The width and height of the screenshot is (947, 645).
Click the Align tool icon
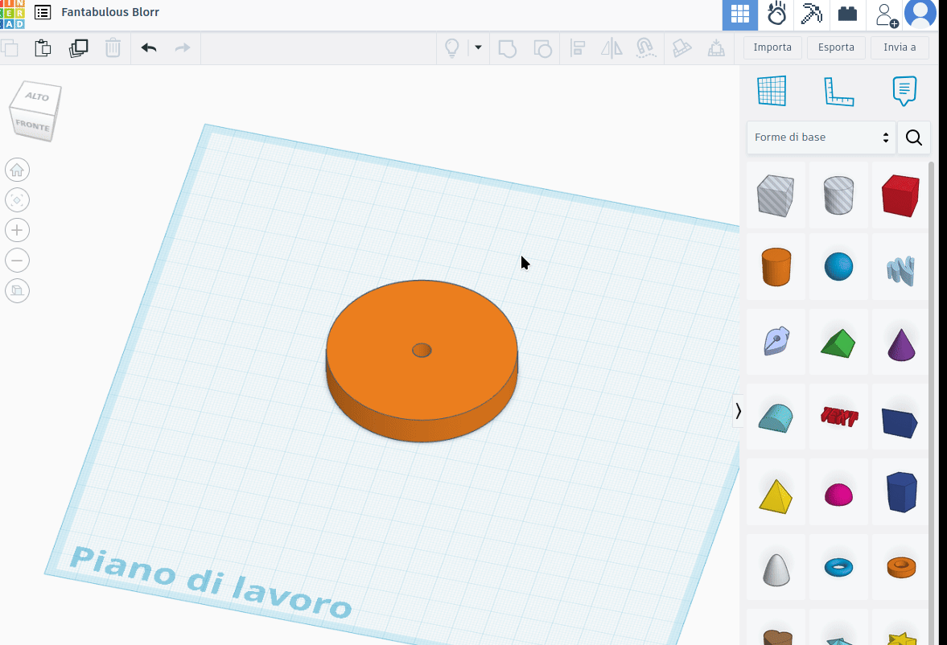(x=578, y=47)
